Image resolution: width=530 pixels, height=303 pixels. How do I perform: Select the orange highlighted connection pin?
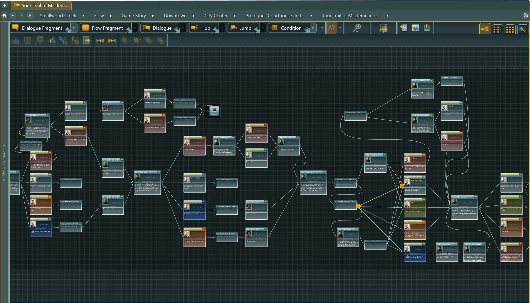358,206
